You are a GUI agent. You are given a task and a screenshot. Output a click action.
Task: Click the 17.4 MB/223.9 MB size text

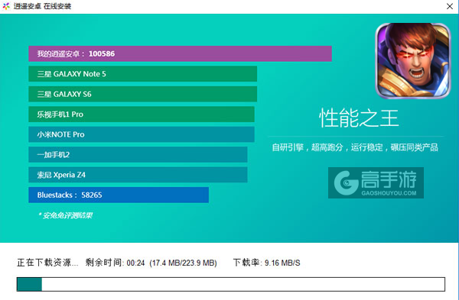pyautogui.click(x=184, y=263)
